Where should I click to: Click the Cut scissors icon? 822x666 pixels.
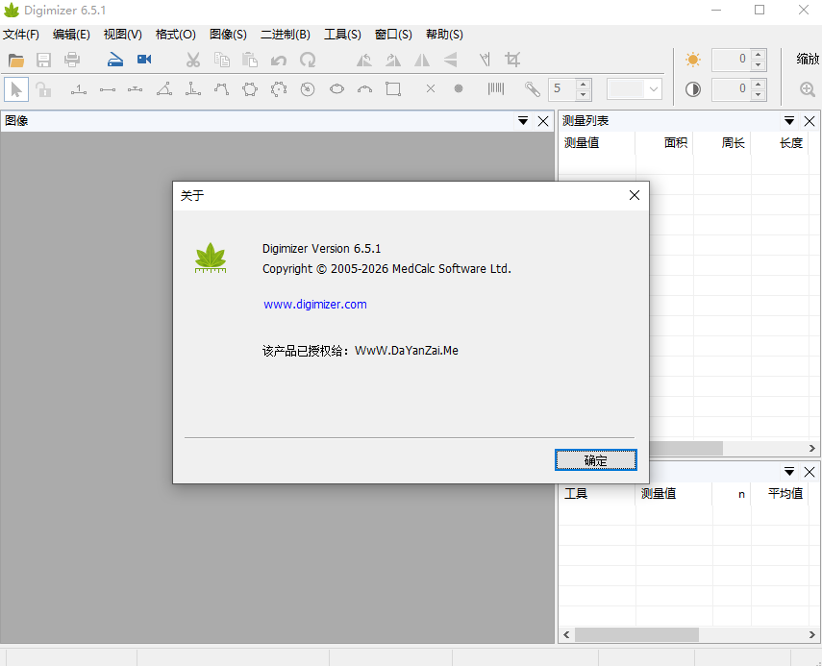(193, 60)
